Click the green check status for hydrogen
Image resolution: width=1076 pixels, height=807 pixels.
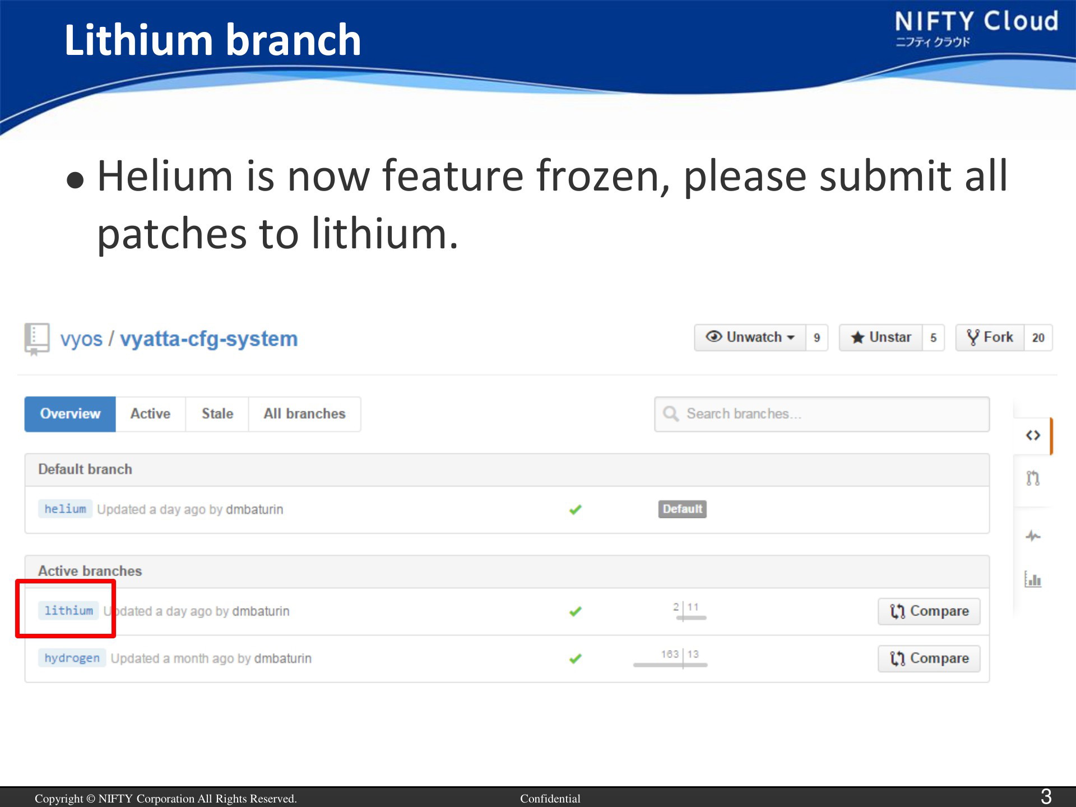(576, 658)
